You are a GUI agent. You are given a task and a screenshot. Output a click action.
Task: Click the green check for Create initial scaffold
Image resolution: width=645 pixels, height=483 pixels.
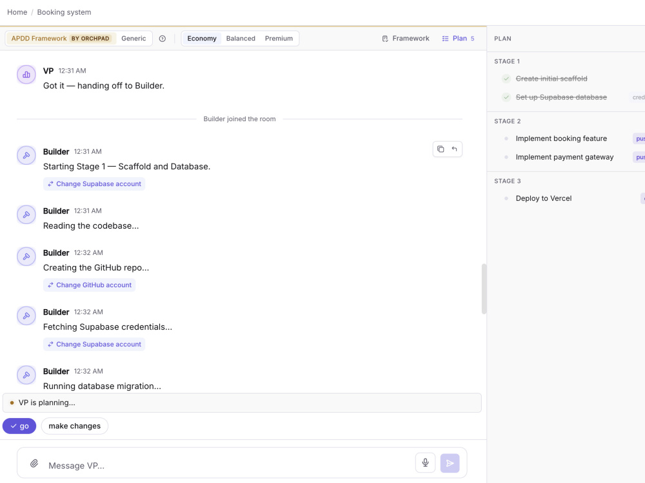coord(506,79)
